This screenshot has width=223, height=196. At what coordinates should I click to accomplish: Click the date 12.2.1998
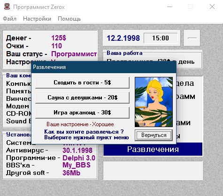pos(123,38)
